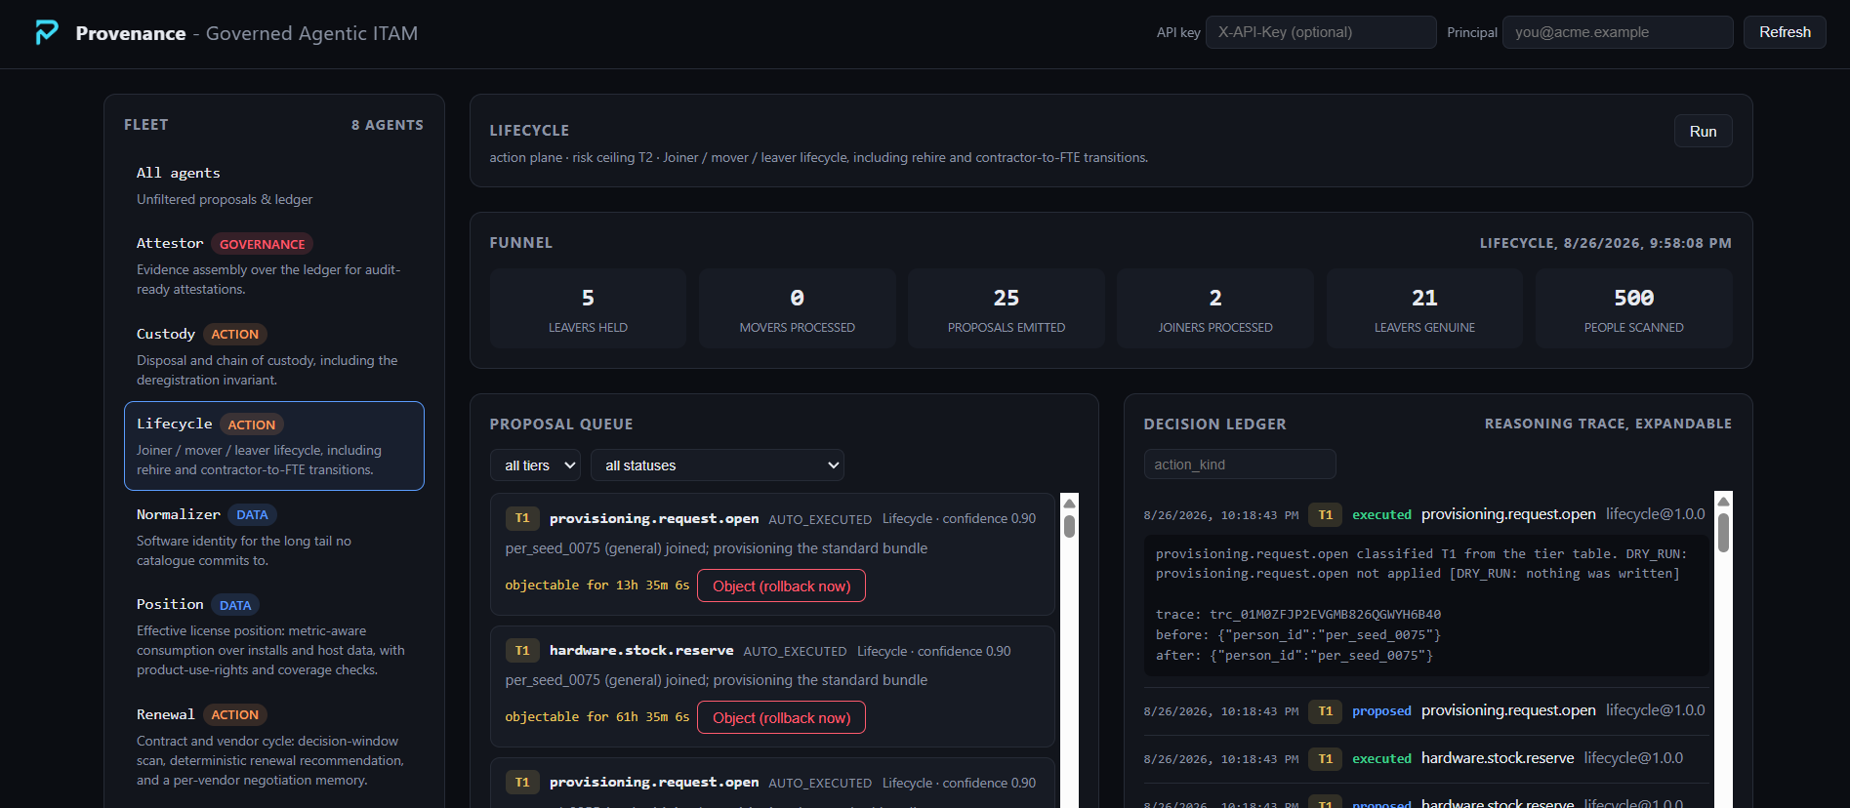The height and width of the screenshot is (808, 1850).
Task: Click the ACTION badge next to Renewal
Action: (234, 714)
